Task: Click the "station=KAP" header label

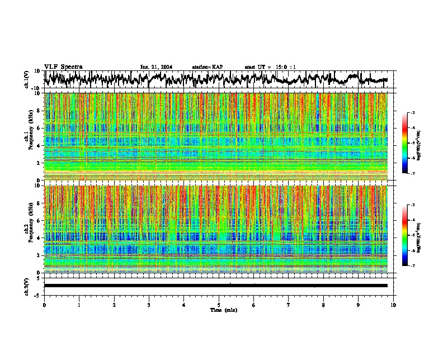Action: 208,67
